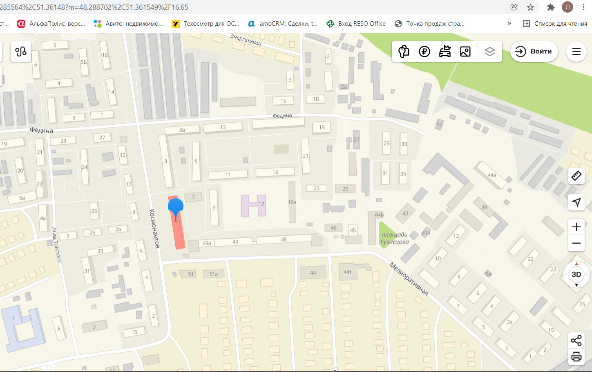The width and height of the screenshot is (592, 372).
Task: Open map layers selector
Action: (x=490, y=52)
